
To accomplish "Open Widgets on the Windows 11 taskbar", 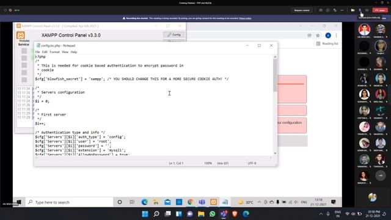I will point(179,214).
